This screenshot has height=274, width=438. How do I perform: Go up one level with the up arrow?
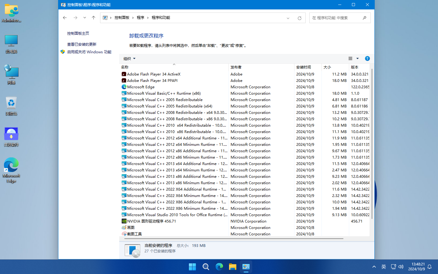94,18
